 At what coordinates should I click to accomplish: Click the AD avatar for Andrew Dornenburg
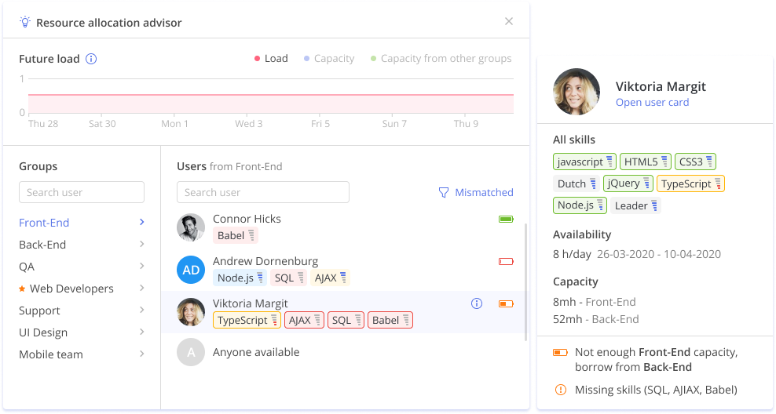click(191, 270)
